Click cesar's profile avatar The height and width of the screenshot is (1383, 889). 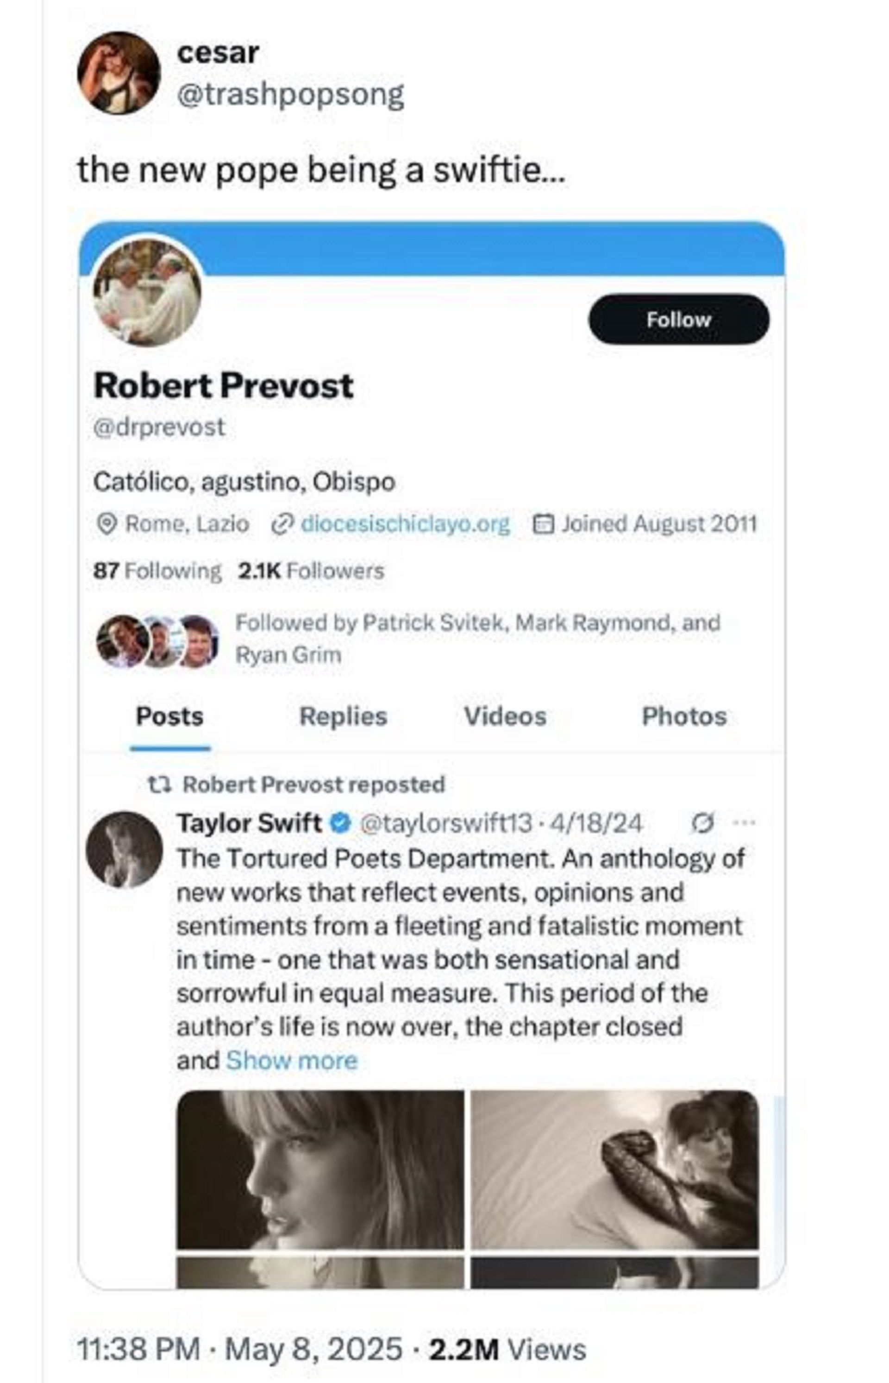pyautogui.click(x=119, y=73)
